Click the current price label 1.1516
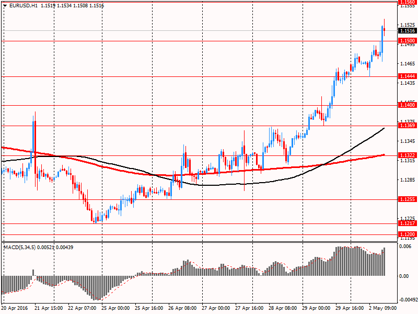The height and width of the screenshot is (314, 418). (x=407, y=31)
